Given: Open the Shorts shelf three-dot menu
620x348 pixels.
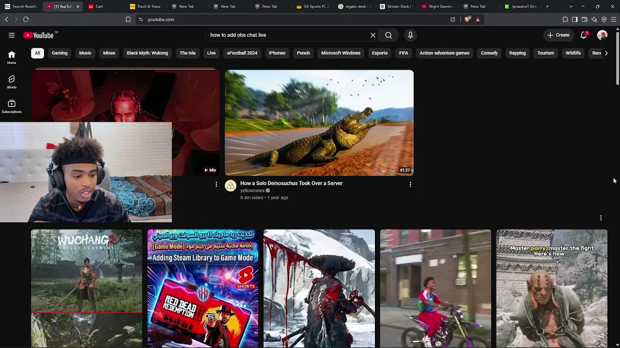Looking at the screenshot, I should (x=601, y=218).
